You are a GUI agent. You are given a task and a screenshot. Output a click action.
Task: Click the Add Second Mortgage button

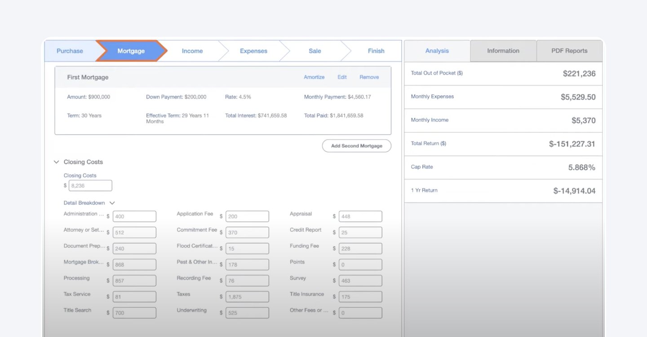point(356,146)
